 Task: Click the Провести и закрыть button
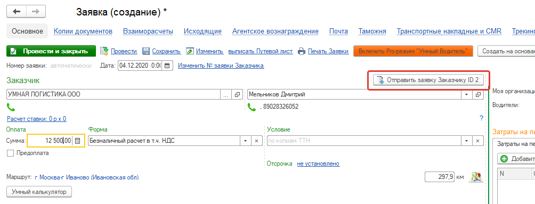(51, 51)
